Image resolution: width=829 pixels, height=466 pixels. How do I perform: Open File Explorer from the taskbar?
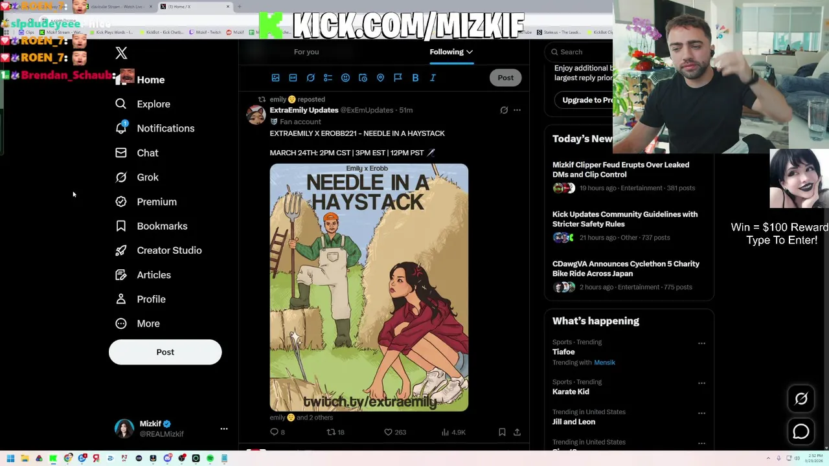(x=25, y=458)
